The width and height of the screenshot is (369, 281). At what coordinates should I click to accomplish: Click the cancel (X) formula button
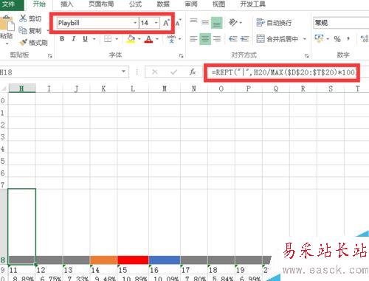(x=155, y=72)
